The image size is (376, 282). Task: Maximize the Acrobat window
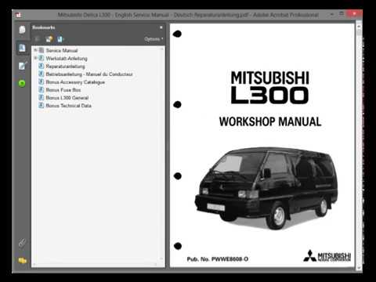click(342, 14)
